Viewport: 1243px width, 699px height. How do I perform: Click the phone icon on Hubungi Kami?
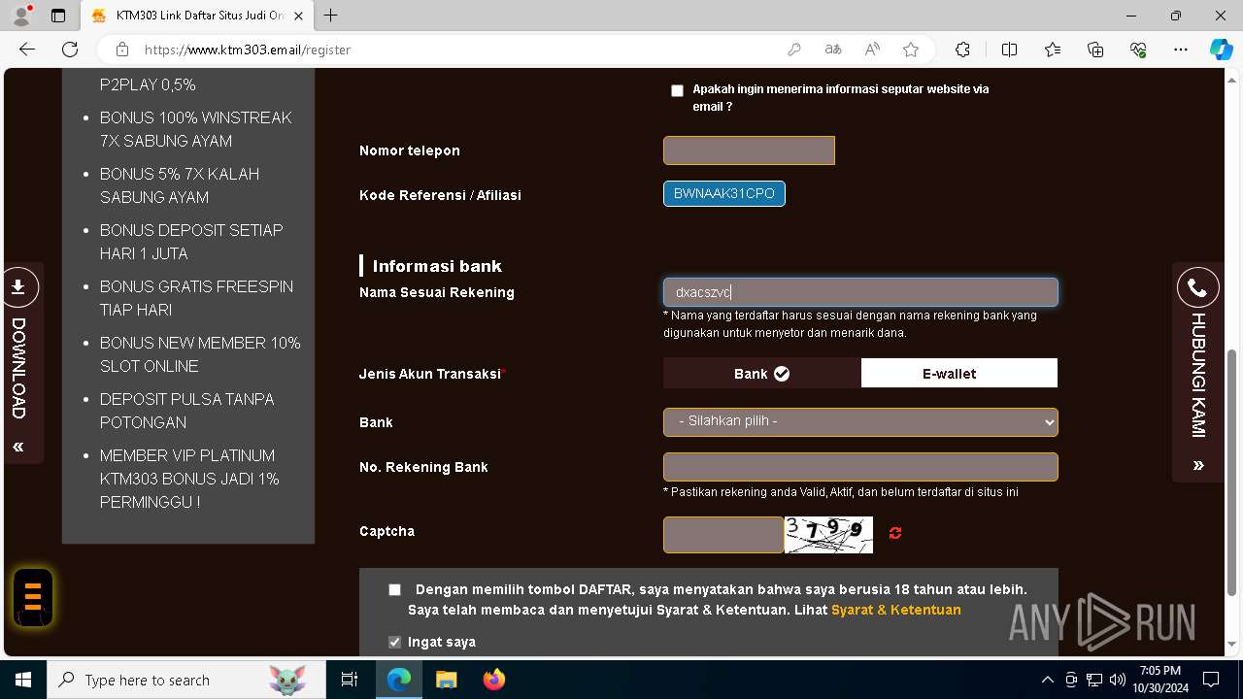(x=1197, y=288)
